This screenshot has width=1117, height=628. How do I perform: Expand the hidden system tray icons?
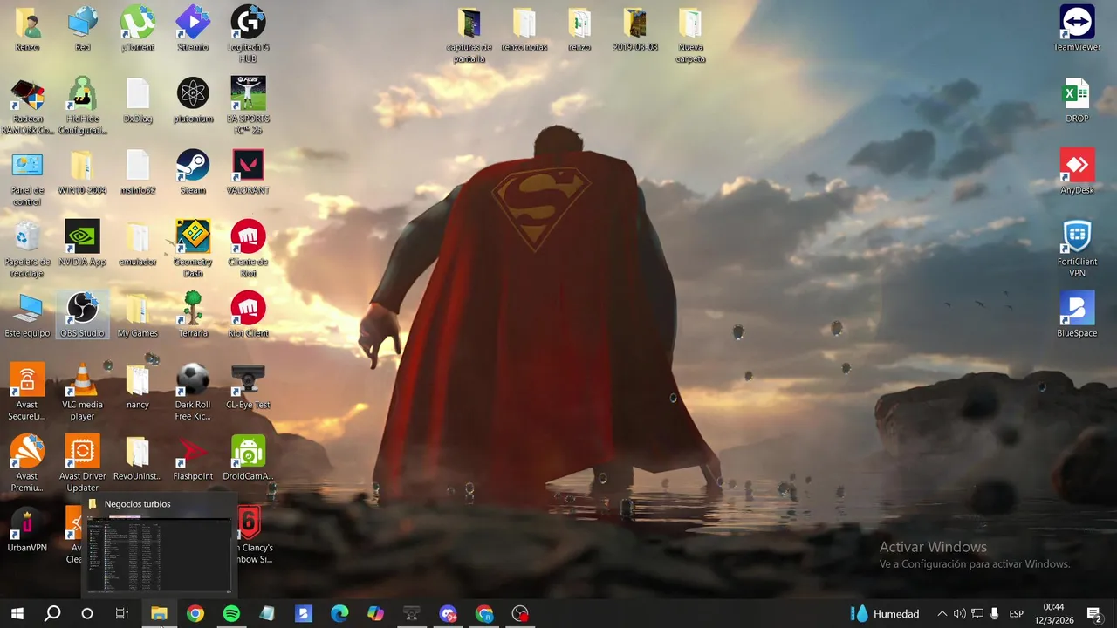click(x=942, y=613)
